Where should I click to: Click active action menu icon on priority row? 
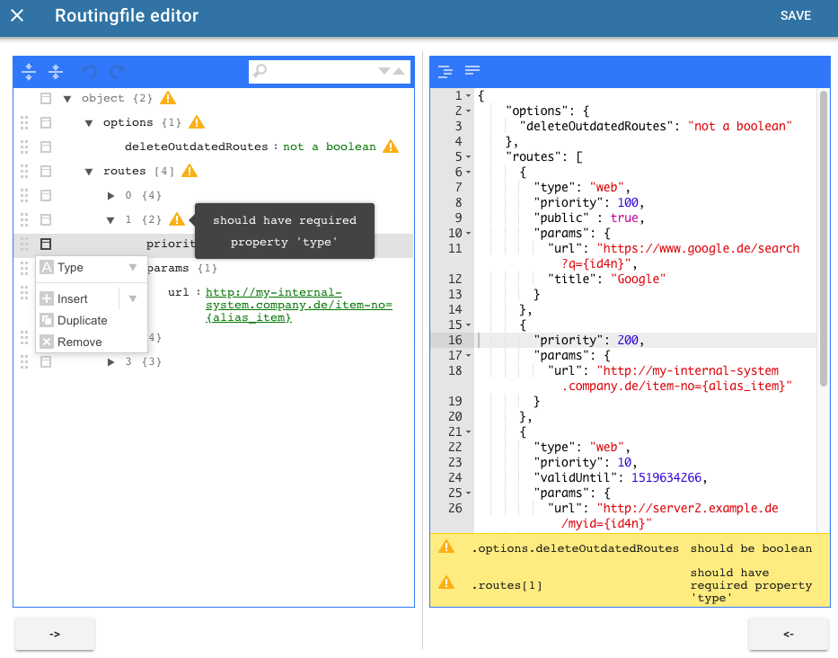[46, 244]
